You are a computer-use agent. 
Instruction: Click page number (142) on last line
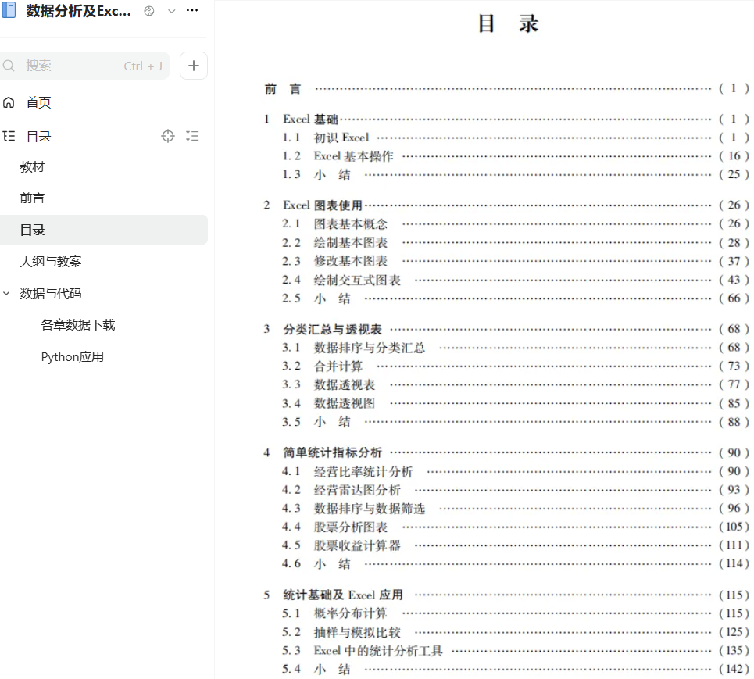[x=734, y=669]
